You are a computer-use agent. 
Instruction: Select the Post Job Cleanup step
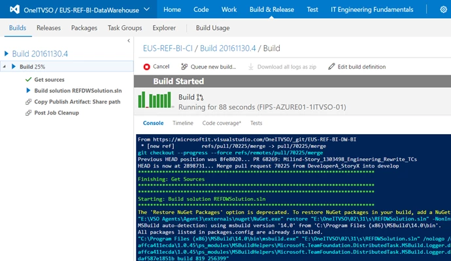(57, 113)
